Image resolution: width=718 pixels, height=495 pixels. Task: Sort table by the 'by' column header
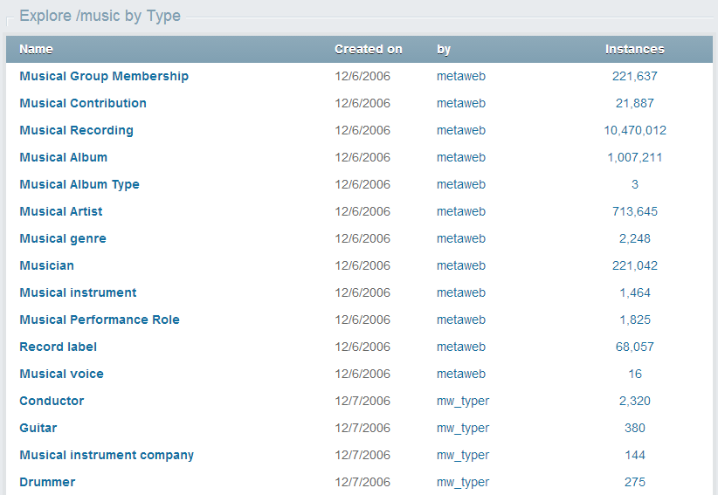[x=444, y=50]
